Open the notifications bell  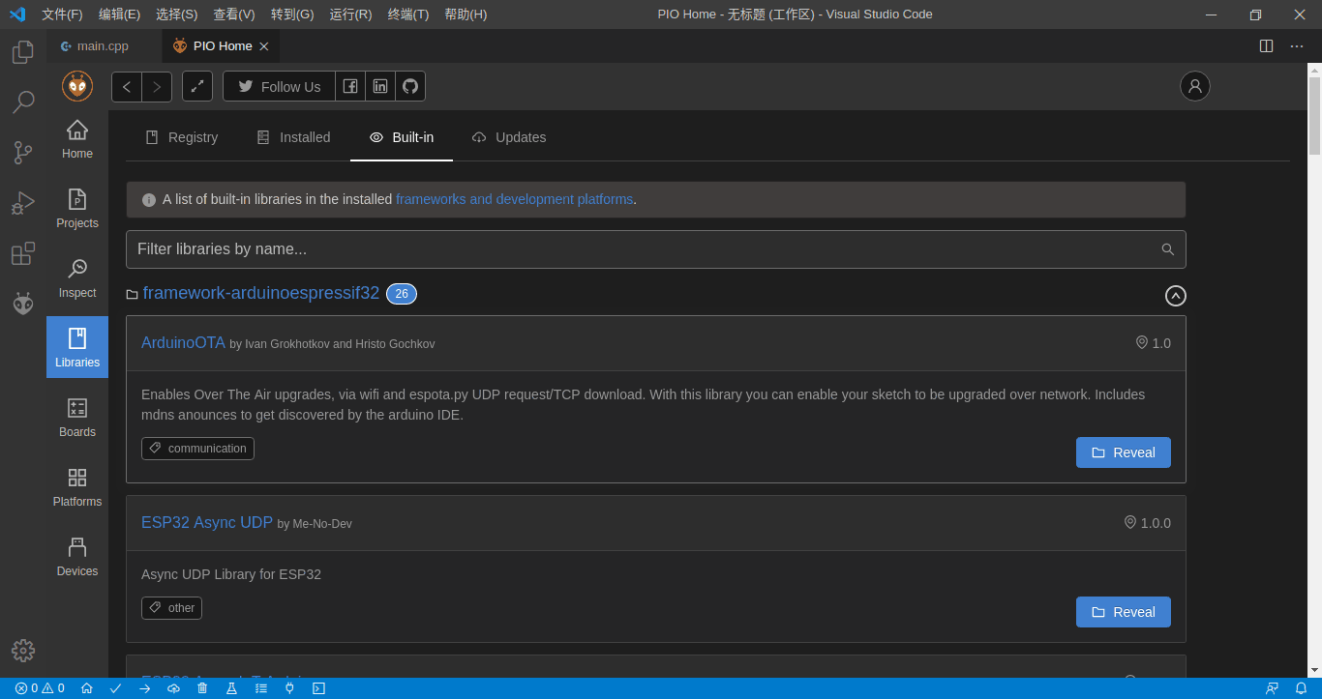point(1301,688)
